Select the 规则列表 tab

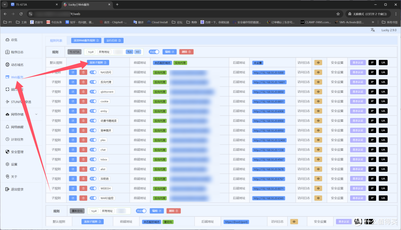pos(56,41)
